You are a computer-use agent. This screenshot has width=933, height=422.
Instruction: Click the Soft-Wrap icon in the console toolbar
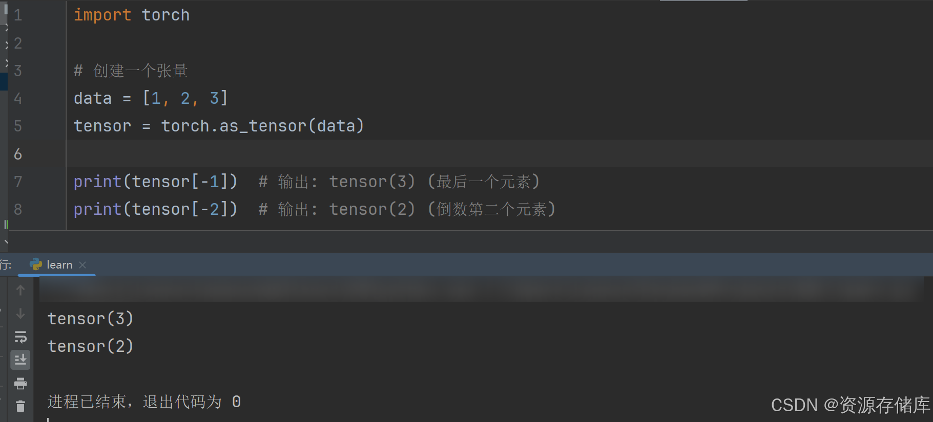pos(20,337)
